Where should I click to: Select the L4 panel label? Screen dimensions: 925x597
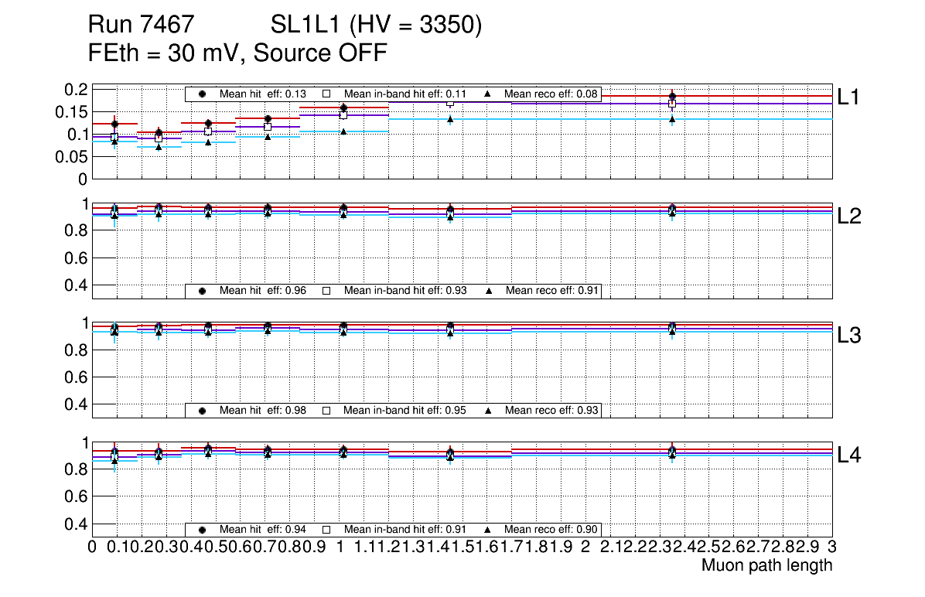849,455
